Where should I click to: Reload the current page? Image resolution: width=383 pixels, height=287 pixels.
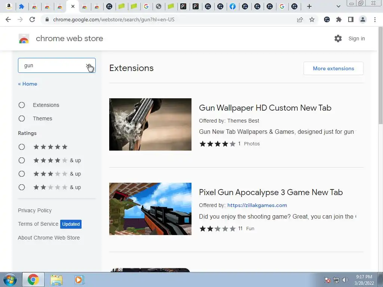32,19
